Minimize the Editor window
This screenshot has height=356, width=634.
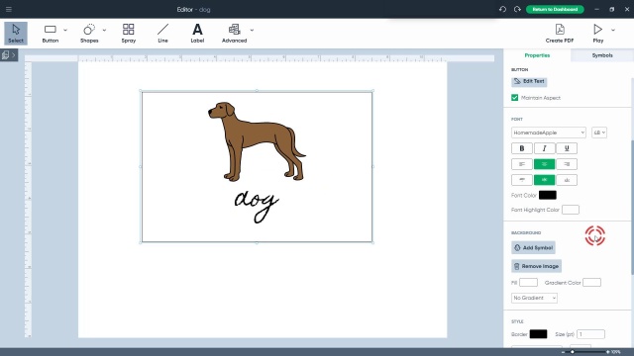[x=596, y=9]
